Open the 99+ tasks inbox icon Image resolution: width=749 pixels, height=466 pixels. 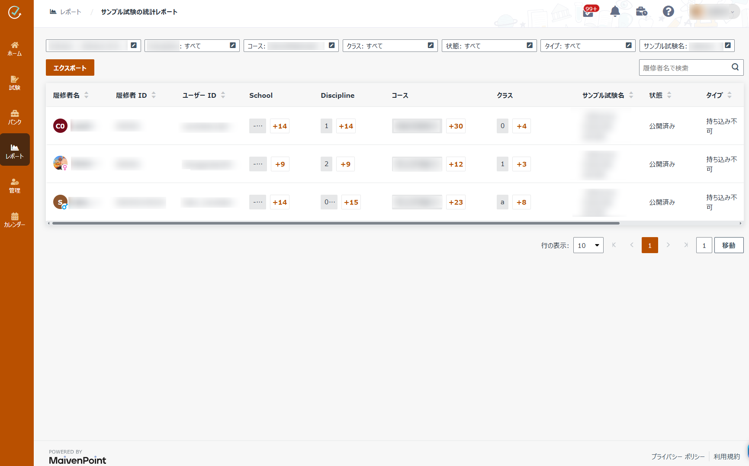click(588, 12)
